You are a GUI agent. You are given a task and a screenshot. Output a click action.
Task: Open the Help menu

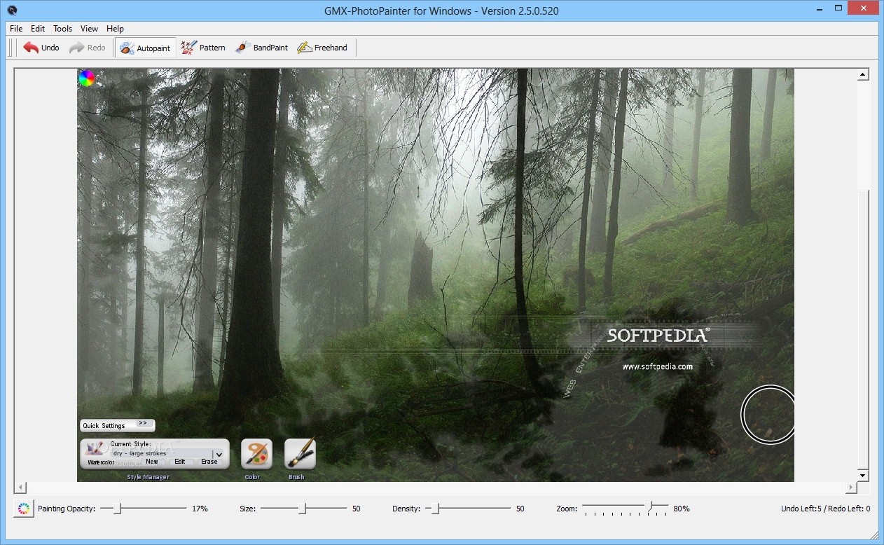(115, 29)
